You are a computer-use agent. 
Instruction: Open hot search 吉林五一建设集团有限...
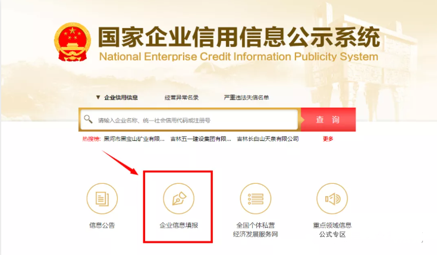[200, 139]
